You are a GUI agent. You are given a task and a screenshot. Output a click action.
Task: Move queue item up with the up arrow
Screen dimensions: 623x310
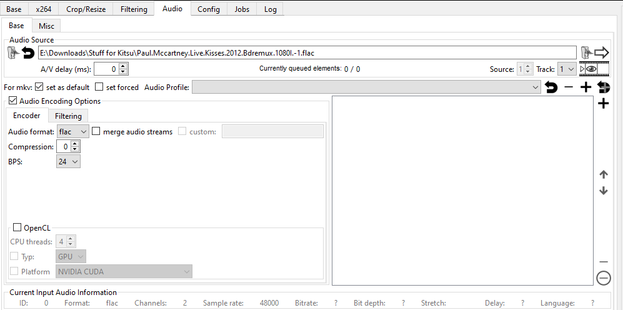603,174
